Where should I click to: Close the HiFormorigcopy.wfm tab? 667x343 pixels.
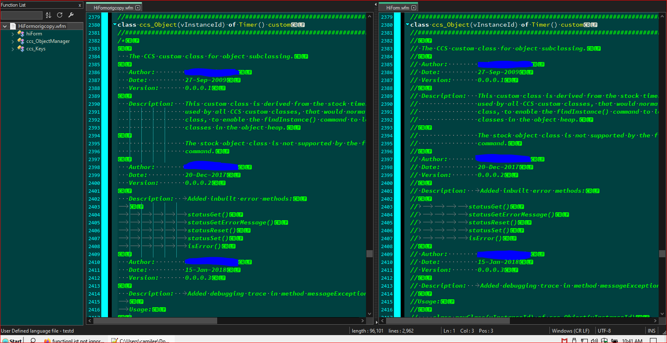click(x=138, y=7)
